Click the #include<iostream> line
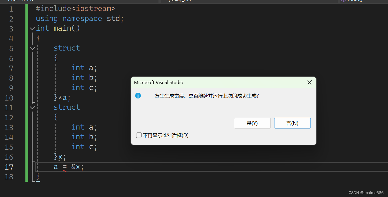This screenshot has width=388, height=197. coord(76,9)
